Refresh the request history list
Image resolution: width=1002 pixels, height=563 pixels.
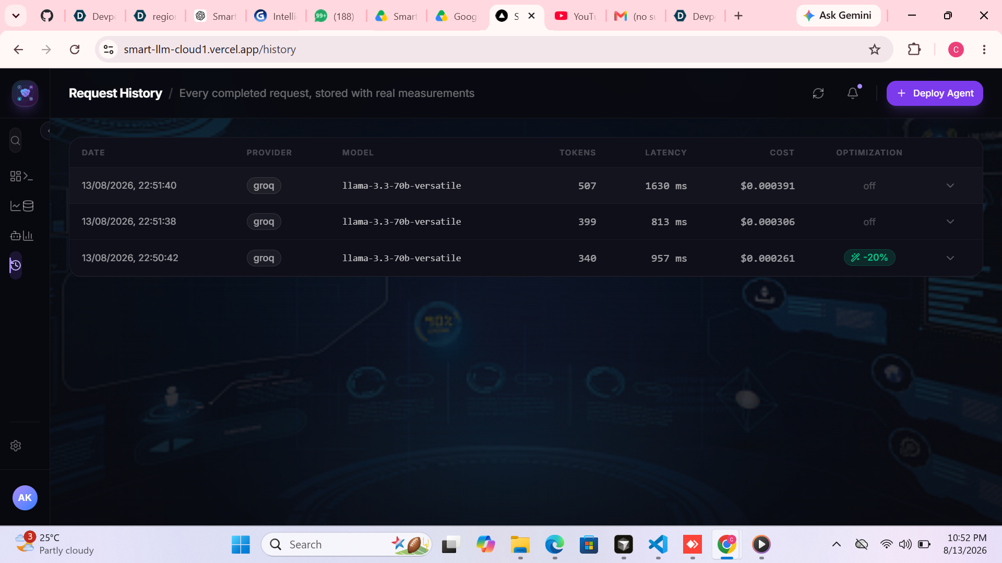[x=818, y=93]
